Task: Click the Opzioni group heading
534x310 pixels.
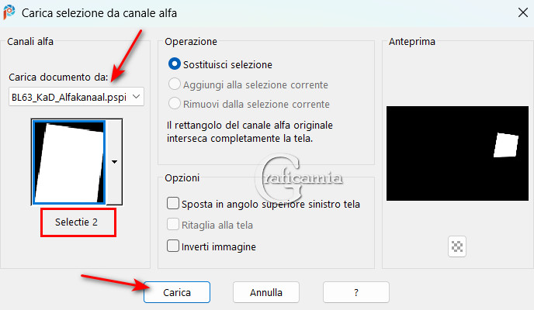Action: coord(182,177)
